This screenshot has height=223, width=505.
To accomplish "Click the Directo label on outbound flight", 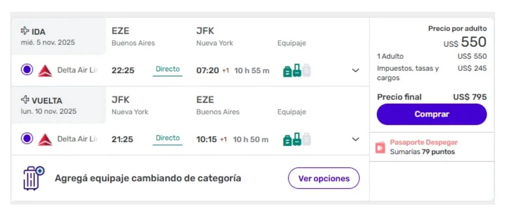I will click(168, 69).
